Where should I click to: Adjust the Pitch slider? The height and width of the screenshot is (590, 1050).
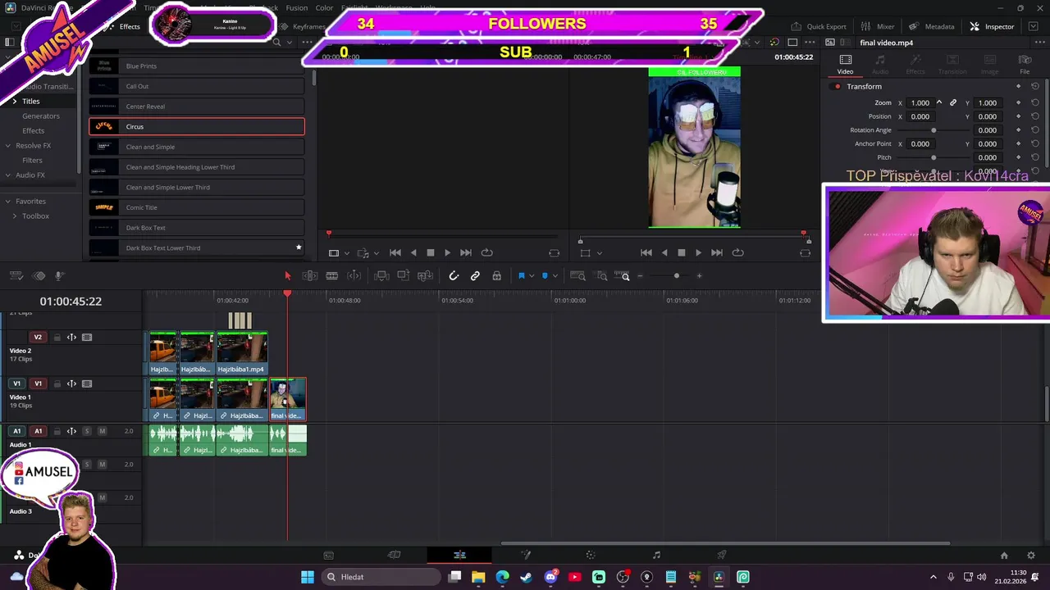click(934, 157)
